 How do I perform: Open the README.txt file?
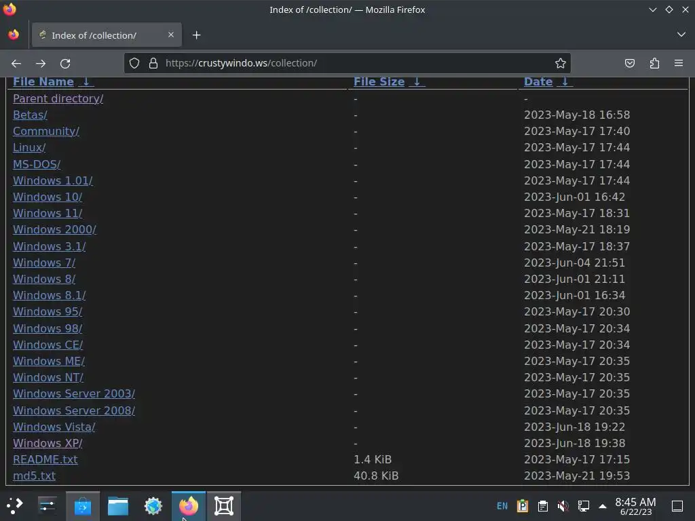(x=45, y=459)
